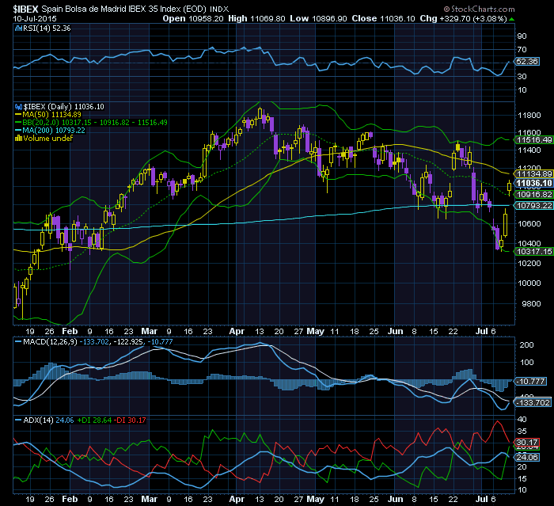Click the 10793.22 MA(200) price tag
This screenshot has height=506, width=554.
tap(534, 205)
